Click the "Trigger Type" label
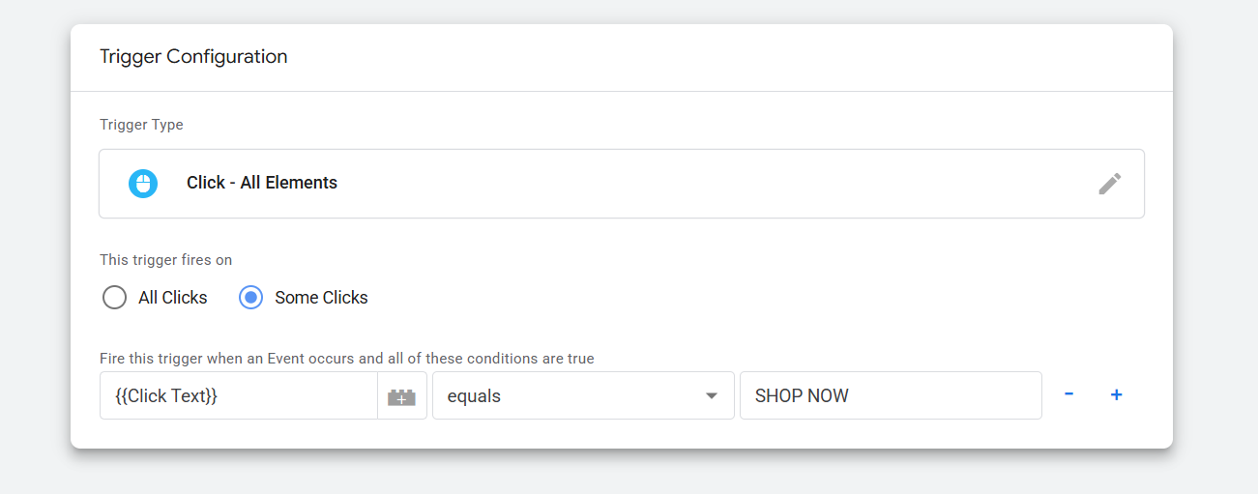 tap(141, 125)
